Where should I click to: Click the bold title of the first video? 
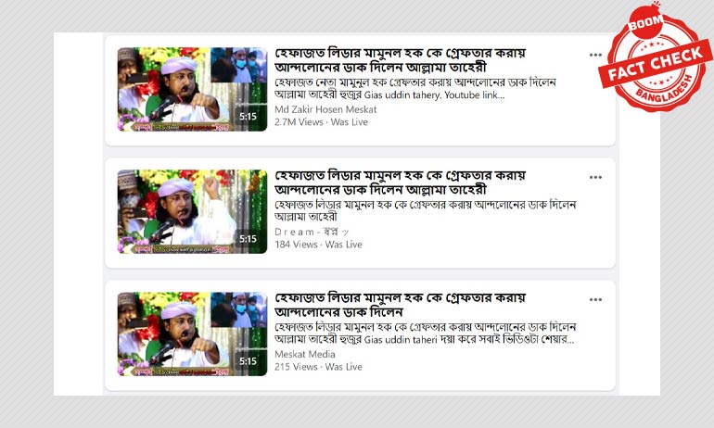pos(400,60)
